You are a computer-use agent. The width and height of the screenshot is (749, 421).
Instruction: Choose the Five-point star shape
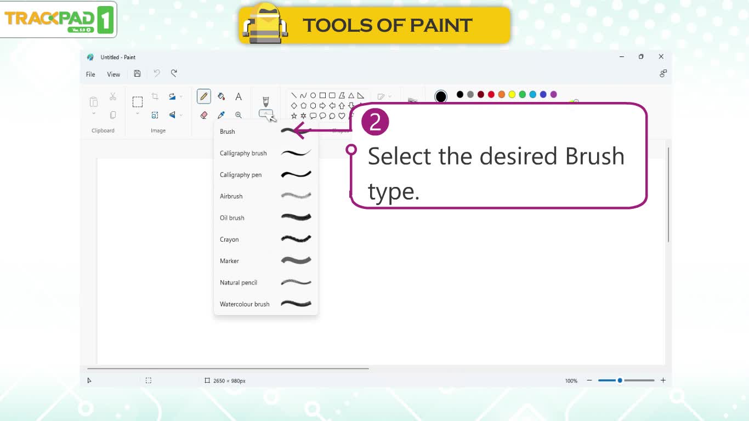[x=294, y=116]
